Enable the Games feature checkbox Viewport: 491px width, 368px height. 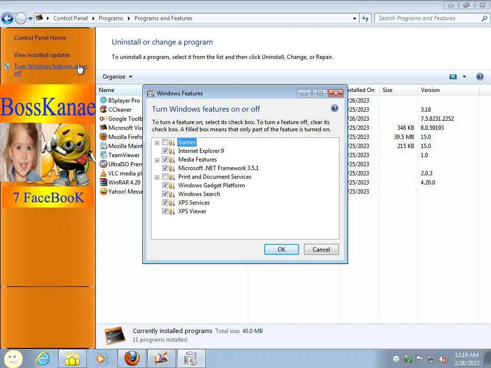[x=165, y=142]
